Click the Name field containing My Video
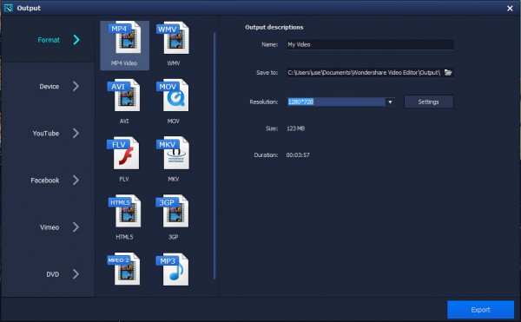The height and width of the screenshot is (322, 521). (x=370, y=44)
